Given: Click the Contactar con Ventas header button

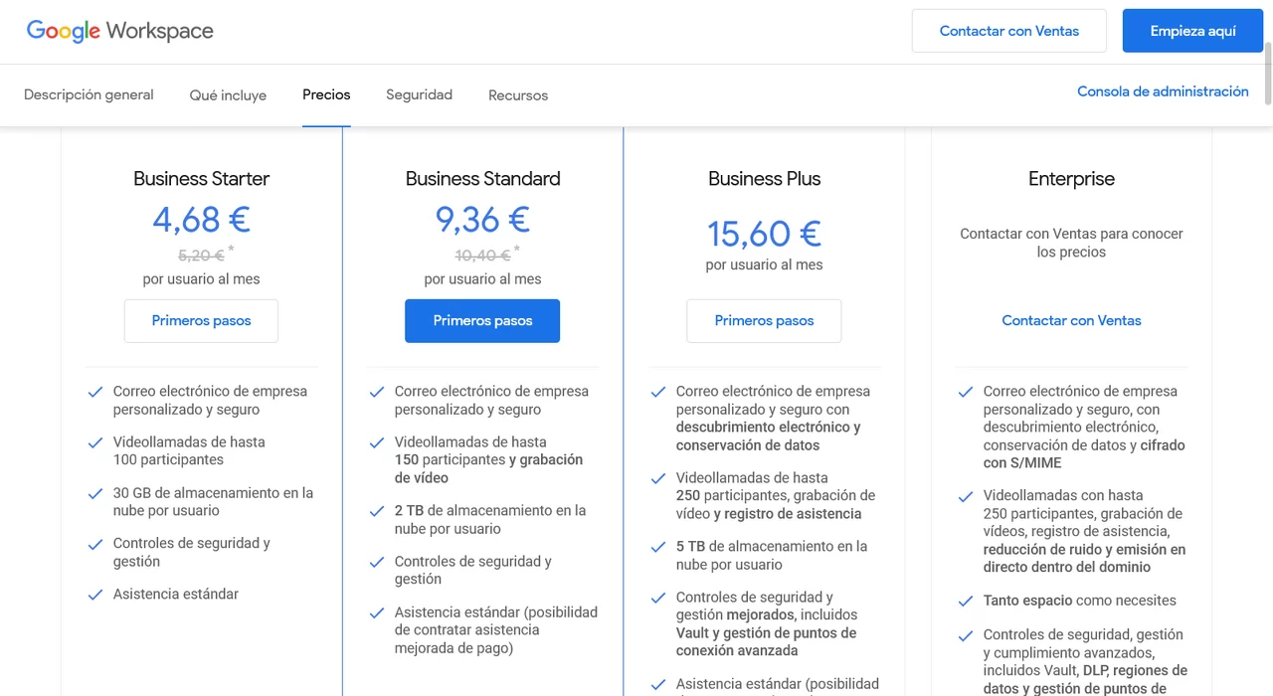Looking at the screenshot, I should (x=1009, y=31).
